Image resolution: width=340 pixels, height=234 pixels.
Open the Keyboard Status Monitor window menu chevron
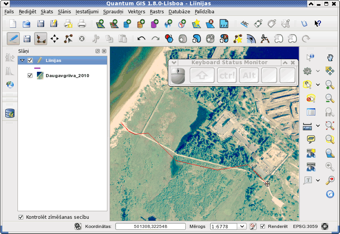tap(174, 63)
